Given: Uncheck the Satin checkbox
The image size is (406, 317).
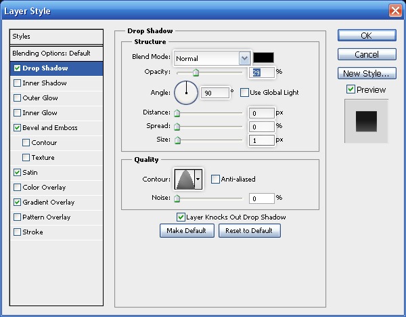Looking at the screenshot, I should coord(17,172).
